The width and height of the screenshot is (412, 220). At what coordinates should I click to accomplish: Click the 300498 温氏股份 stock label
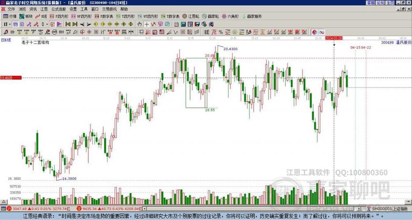396,43
